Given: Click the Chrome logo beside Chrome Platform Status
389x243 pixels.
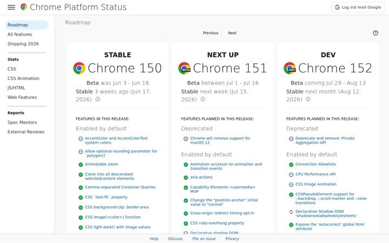Looking at the screenshot, I should (24, 6).
